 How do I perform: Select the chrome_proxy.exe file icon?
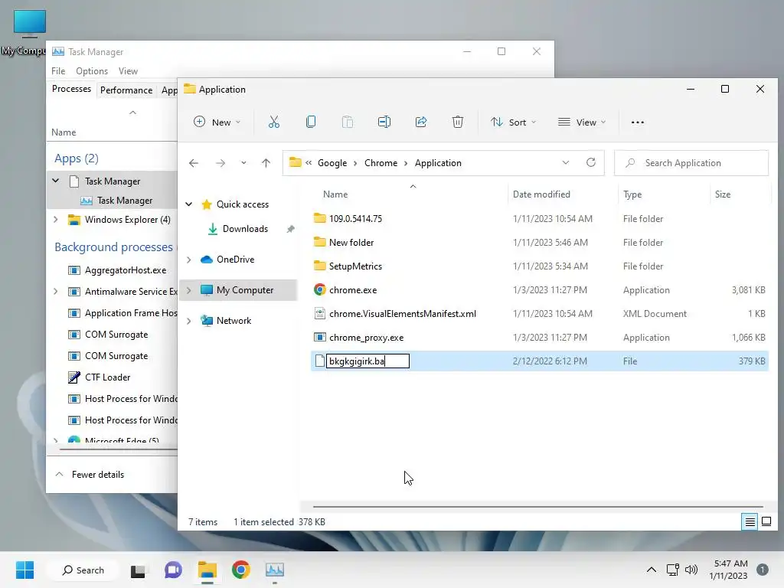(x=320, y=337)
